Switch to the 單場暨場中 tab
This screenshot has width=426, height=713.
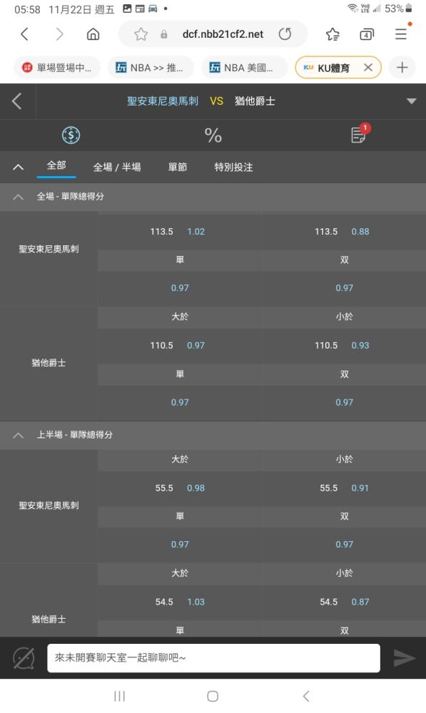[x=56, y=68]
